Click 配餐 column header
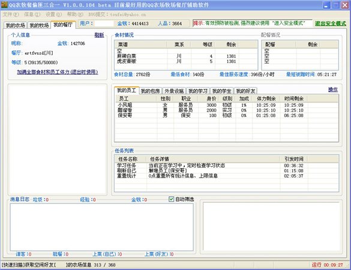 (x=279, y=44)
